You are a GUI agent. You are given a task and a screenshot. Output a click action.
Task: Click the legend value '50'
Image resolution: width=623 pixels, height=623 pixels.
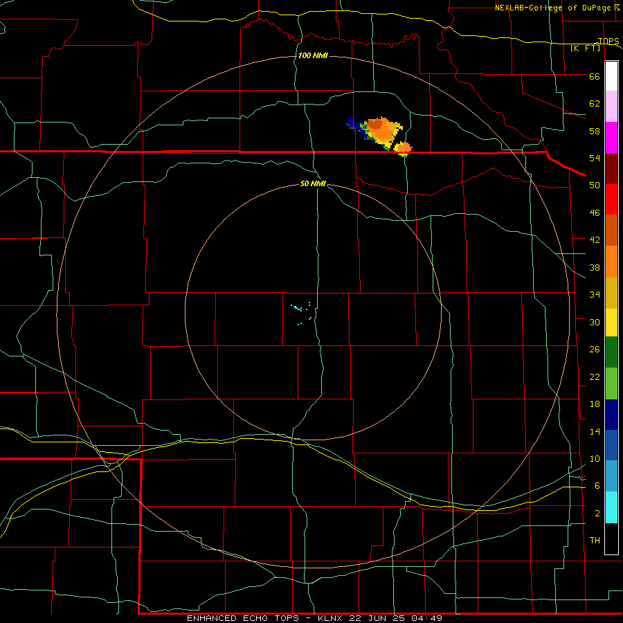point(595,186)
